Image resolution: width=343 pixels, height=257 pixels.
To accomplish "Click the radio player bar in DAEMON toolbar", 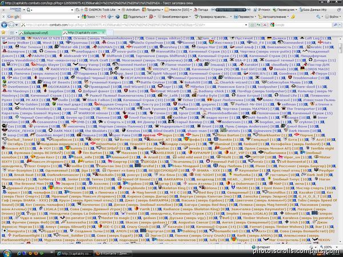I will coord(230,10).
